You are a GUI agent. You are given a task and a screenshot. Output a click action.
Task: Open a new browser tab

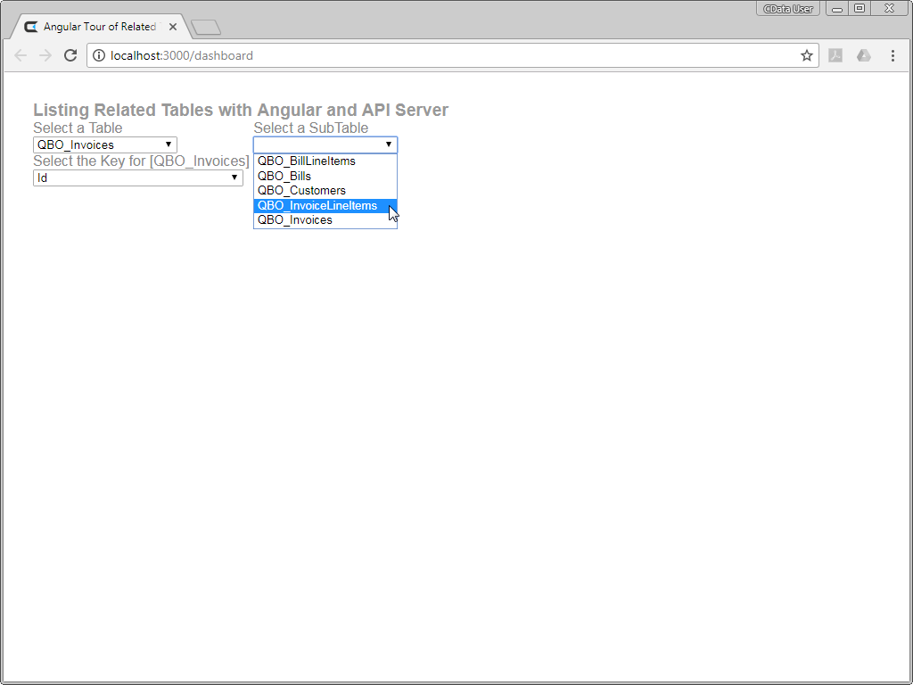(206, 28)
